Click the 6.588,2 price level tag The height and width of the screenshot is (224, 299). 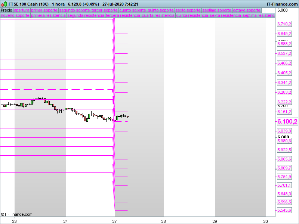click(x=284, y=44)
